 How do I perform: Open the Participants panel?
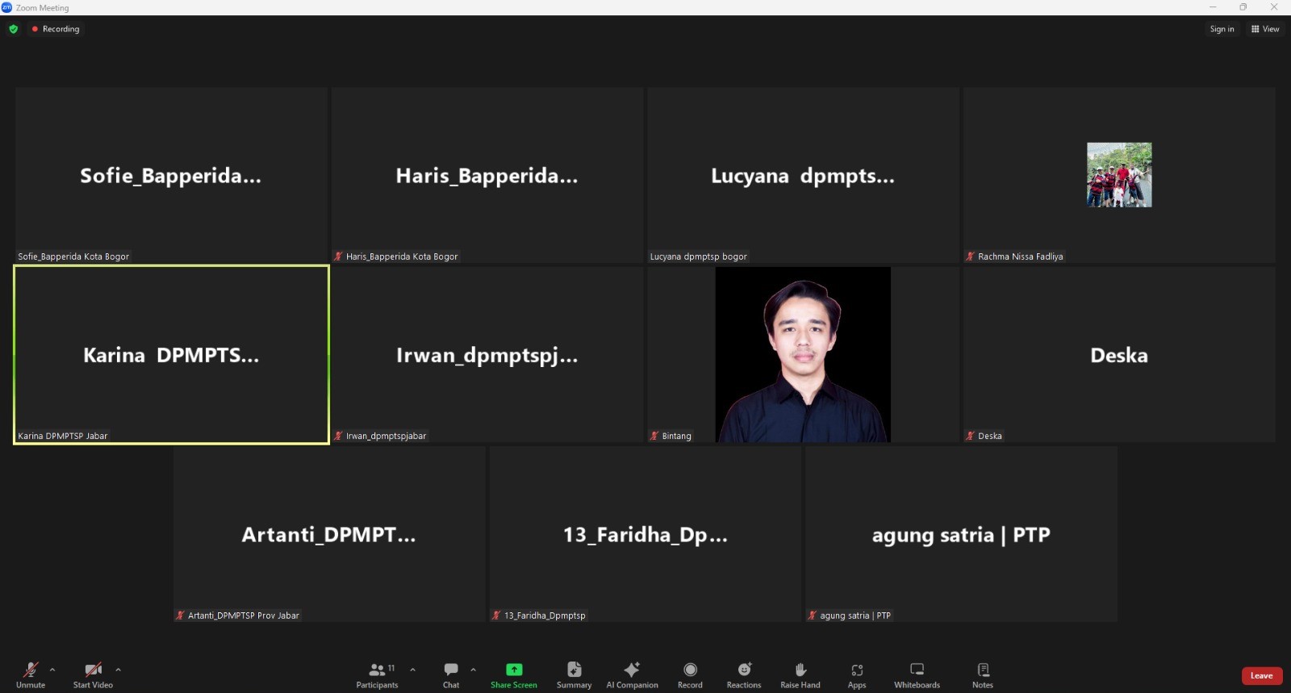pyautogui.click(x=377, y=674)
